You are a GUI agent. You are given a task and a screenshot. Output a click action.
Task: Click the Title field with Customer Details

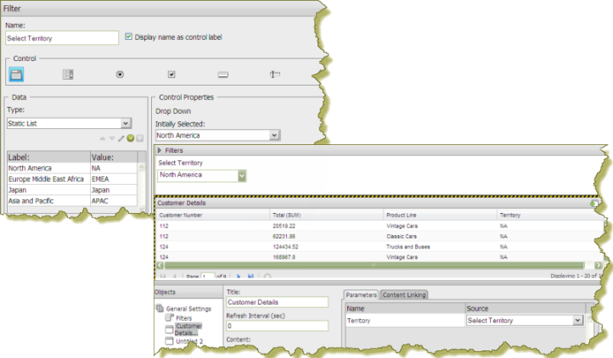click(x=277, y=302)
